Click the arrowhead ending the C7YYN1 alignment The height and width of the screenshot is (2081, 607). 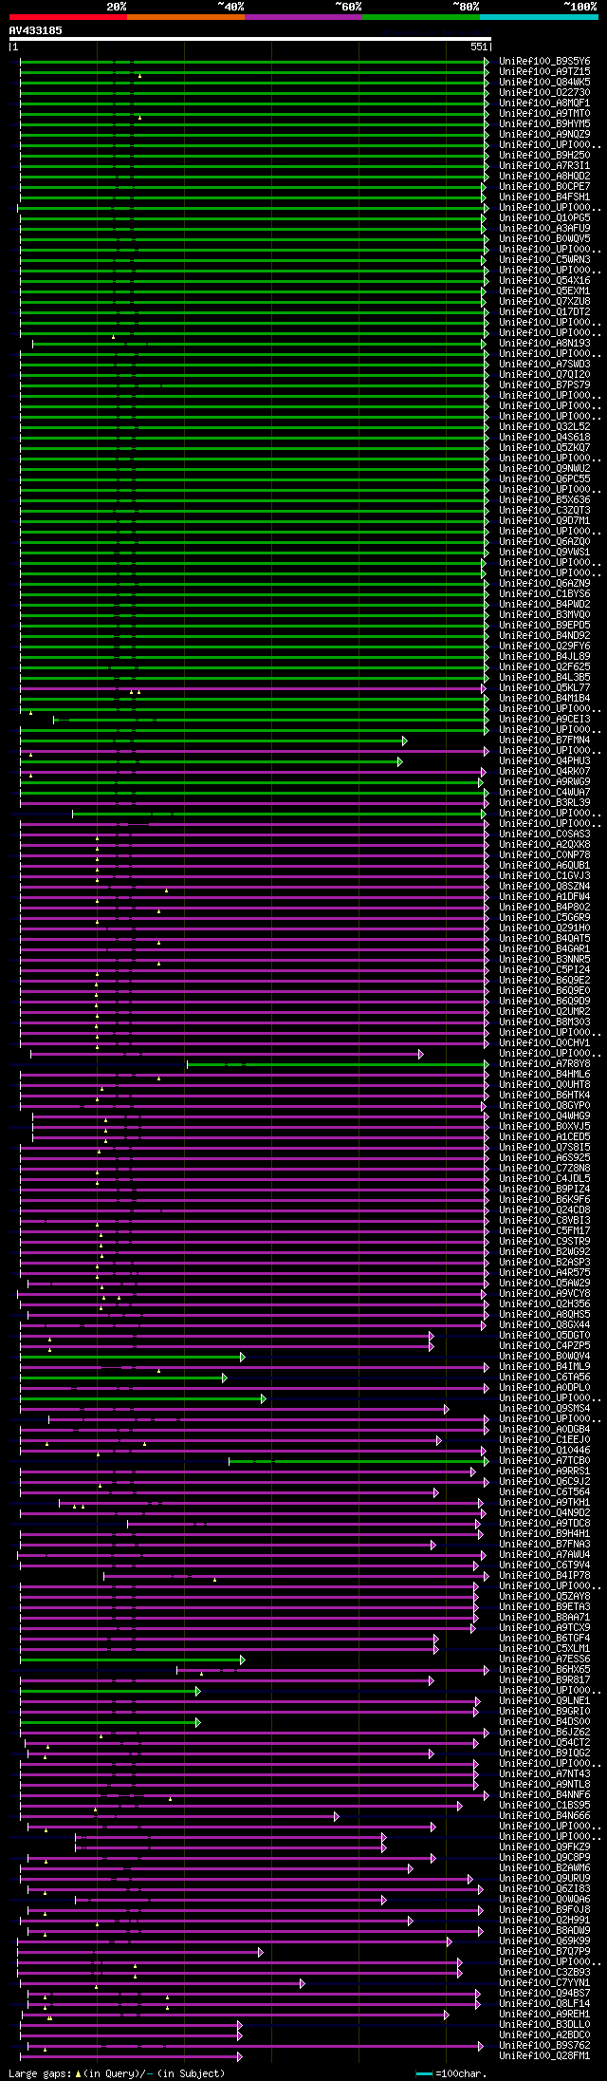(303, 1982)
